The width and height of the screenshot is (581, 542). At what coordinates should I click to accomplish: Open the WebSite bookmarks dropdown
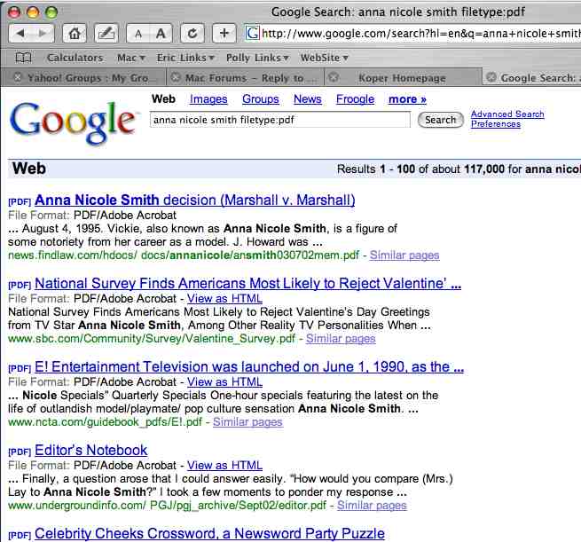[x=325, y=58]
